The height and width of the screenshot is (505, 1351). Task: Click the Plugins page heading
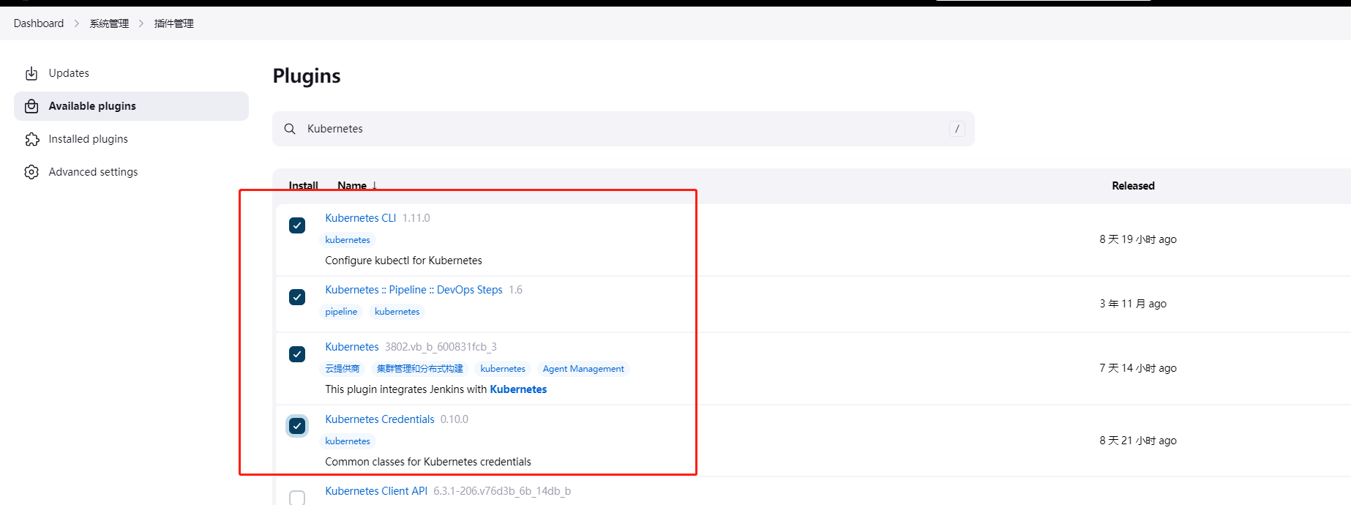[x=307, y=76]
